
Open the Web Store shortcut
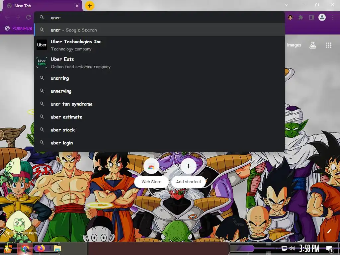click(151, 173)
